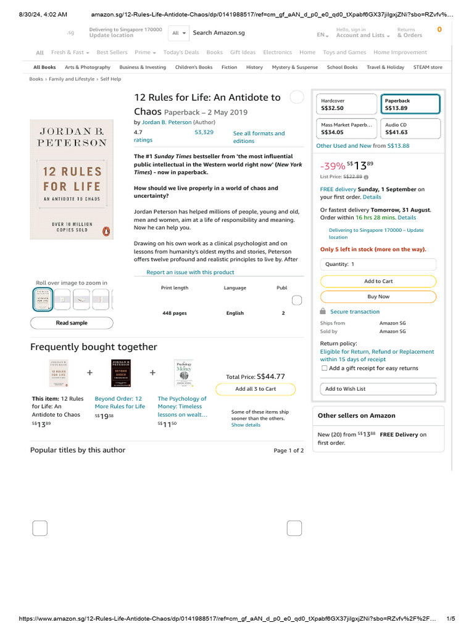
Task: Select the second product image thumbnail
Action: [x=62, y=300]
